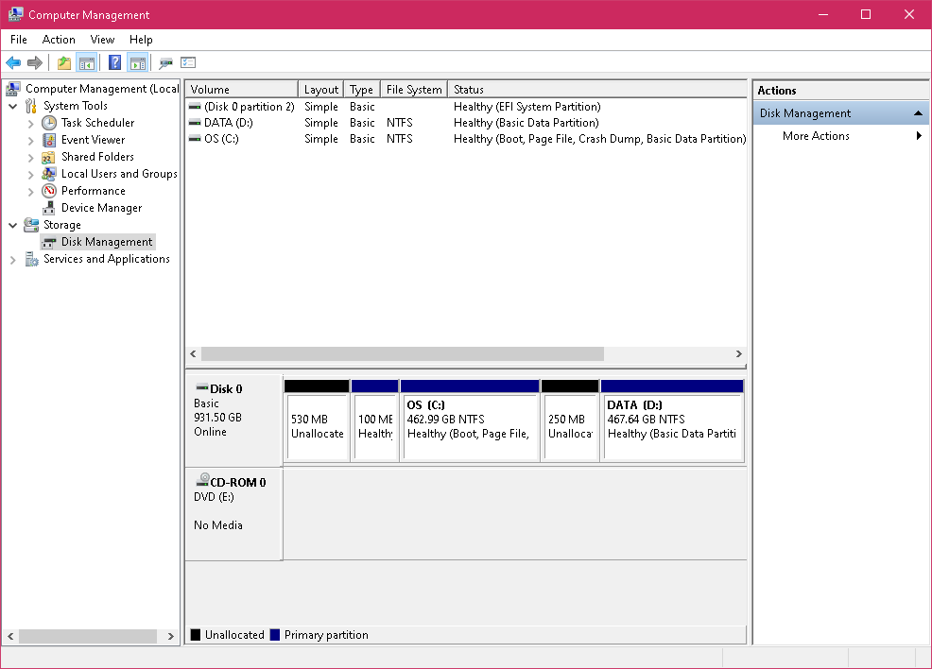
Task: Click the Actions pane header
Action: [840, 91]
